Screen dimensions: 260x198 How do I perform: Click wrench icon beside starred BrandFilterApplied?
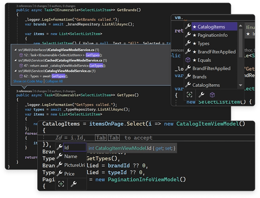[188, 51]
